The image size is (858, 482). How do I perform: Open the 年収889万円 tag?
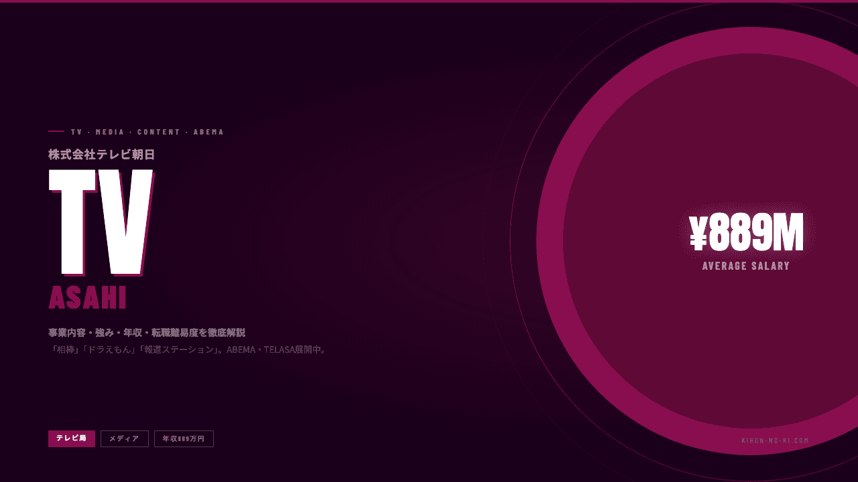(184, 438)
